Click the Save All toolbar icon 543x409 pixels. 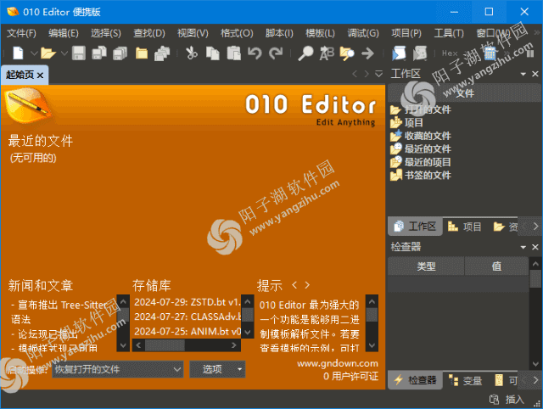[120, 53]
